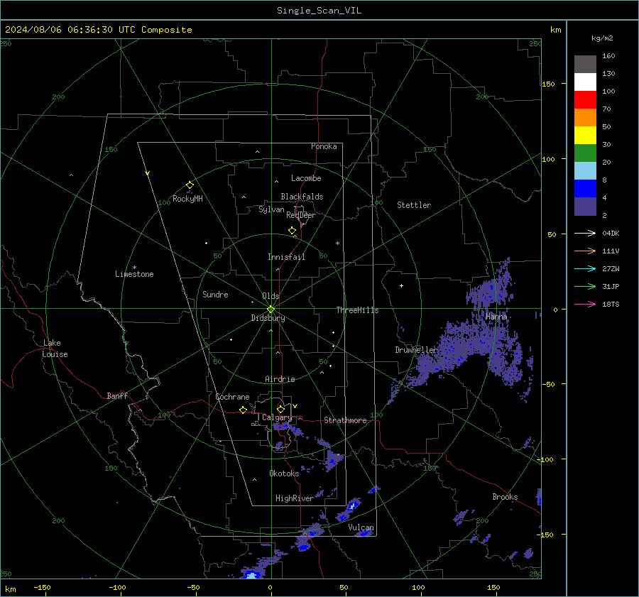Screen dimensions: 639x597
Task: Click the Strathmore city label
Action: (x=345, y=420)
